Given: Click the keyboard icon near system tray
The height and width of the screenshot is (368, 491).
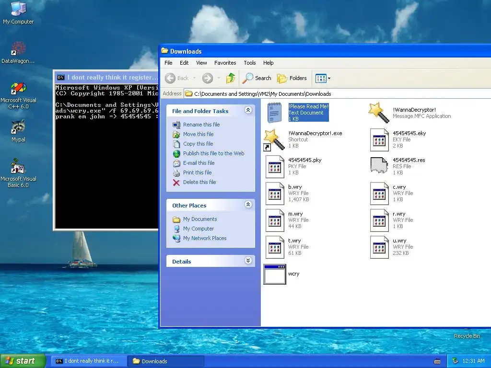Looking at the screenshot, I should coord(437,361).
